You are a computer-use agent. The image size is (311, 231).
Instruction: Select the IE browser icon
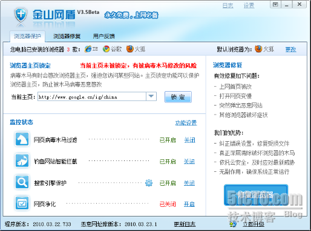coord(88,49)
